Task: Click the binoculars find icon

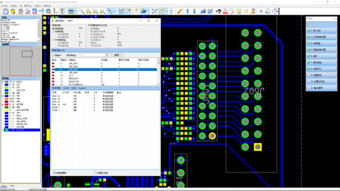Action: click(218, 11)
